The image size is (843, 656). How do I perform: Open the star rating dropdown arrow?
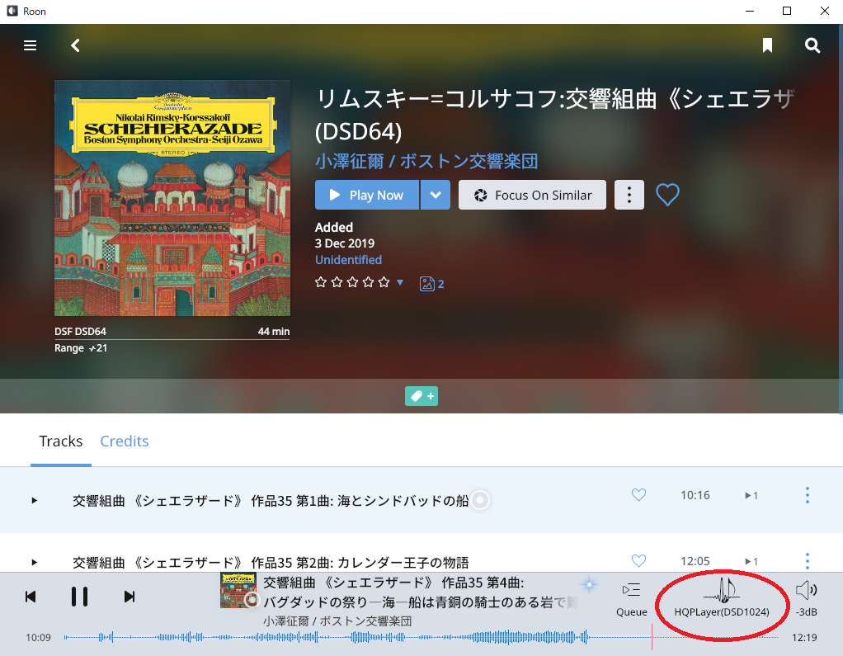click(x=400, y=283)
